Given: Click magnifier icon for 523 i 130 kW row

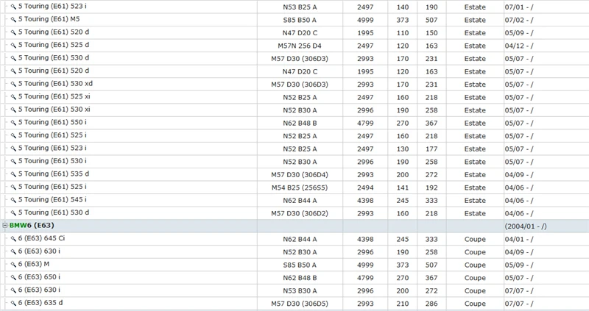Looking at the screenshot, I should click(13, 149).
